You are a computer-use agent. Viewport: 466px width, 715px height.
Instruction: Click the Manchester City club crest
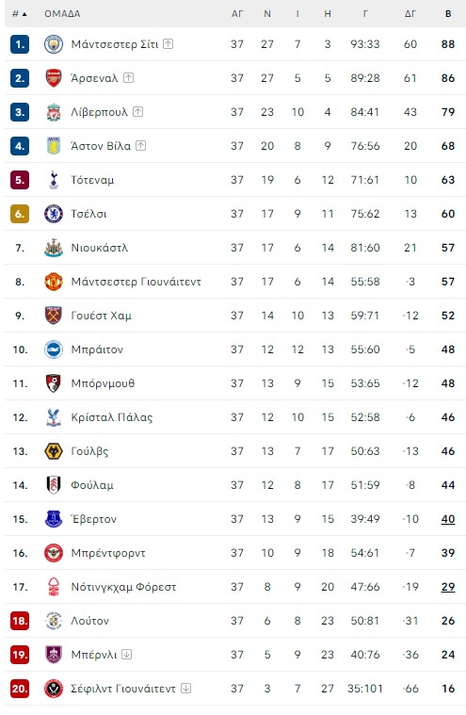click(x=54, y=44)
